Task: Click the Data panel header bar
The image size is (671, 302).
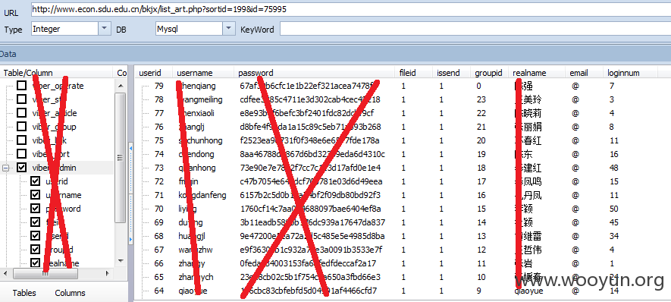Action: (x=335, y=54)
